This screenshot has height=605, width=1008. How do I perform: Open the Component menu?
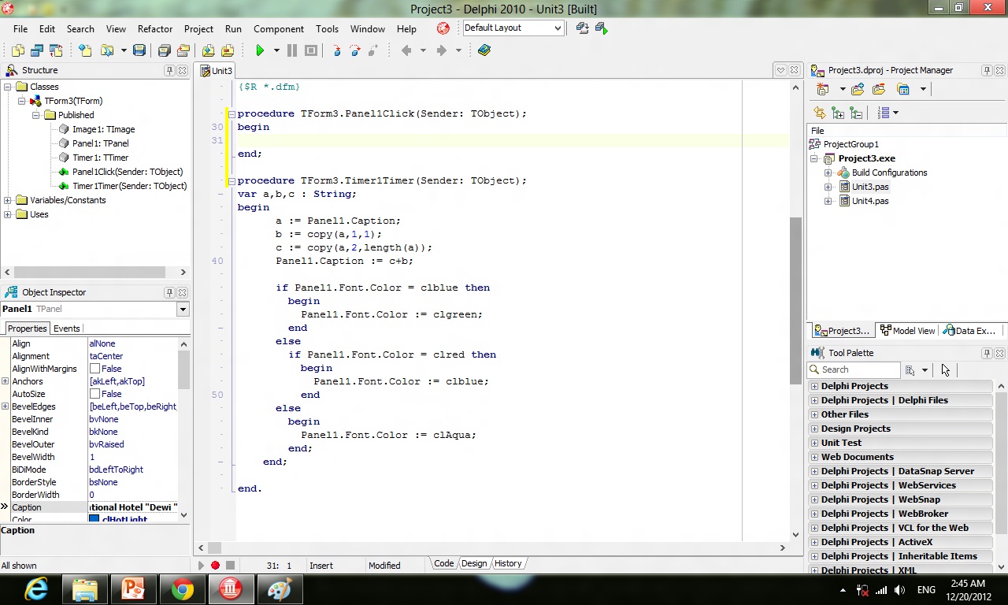279,29
